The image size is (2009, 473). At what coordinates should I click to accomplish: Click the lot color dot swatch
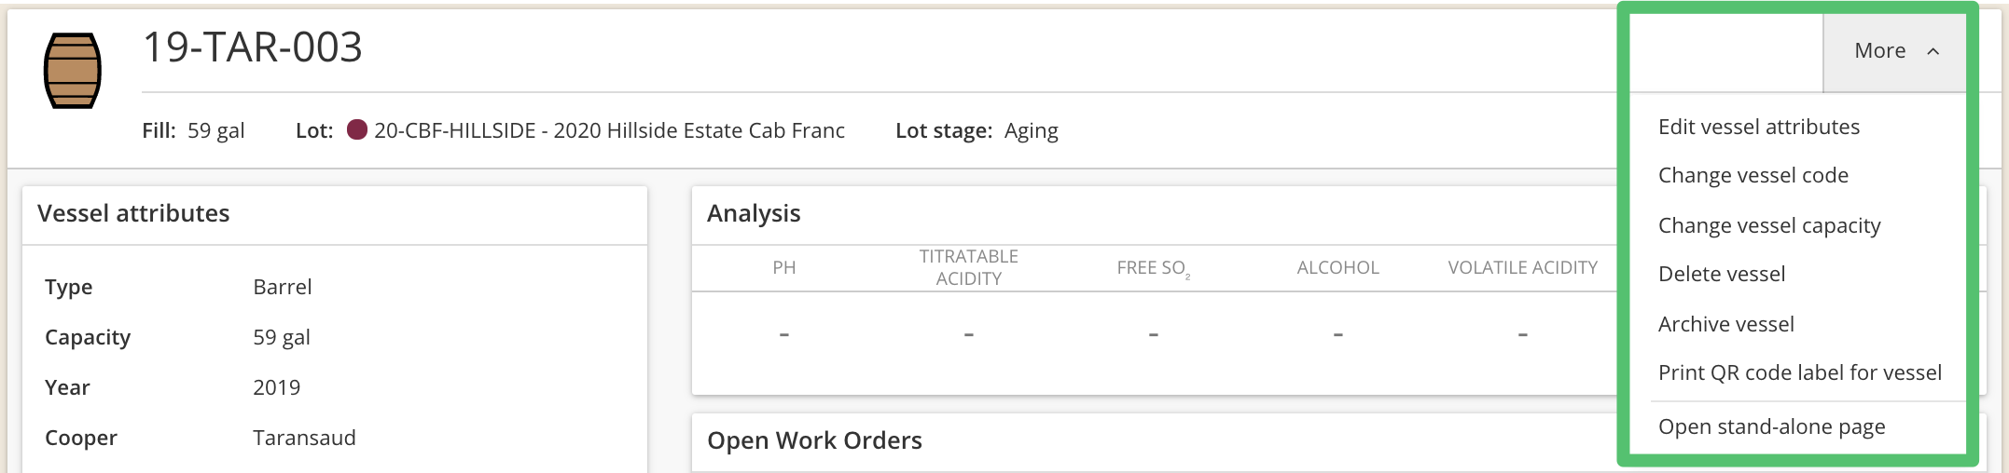357,129
